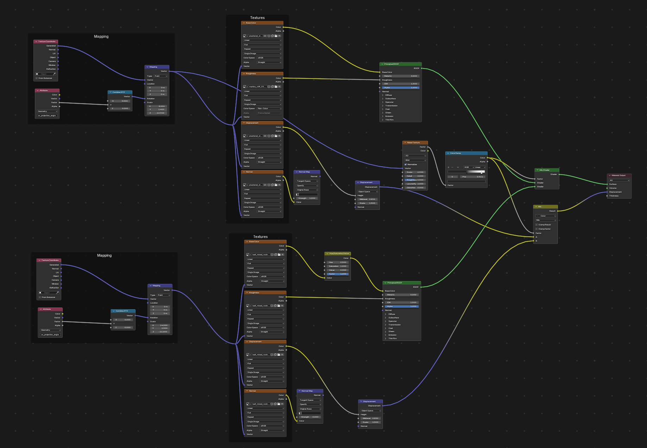
Task: Unlink marble_cliff image with X icon
Action: coord(279,87)
